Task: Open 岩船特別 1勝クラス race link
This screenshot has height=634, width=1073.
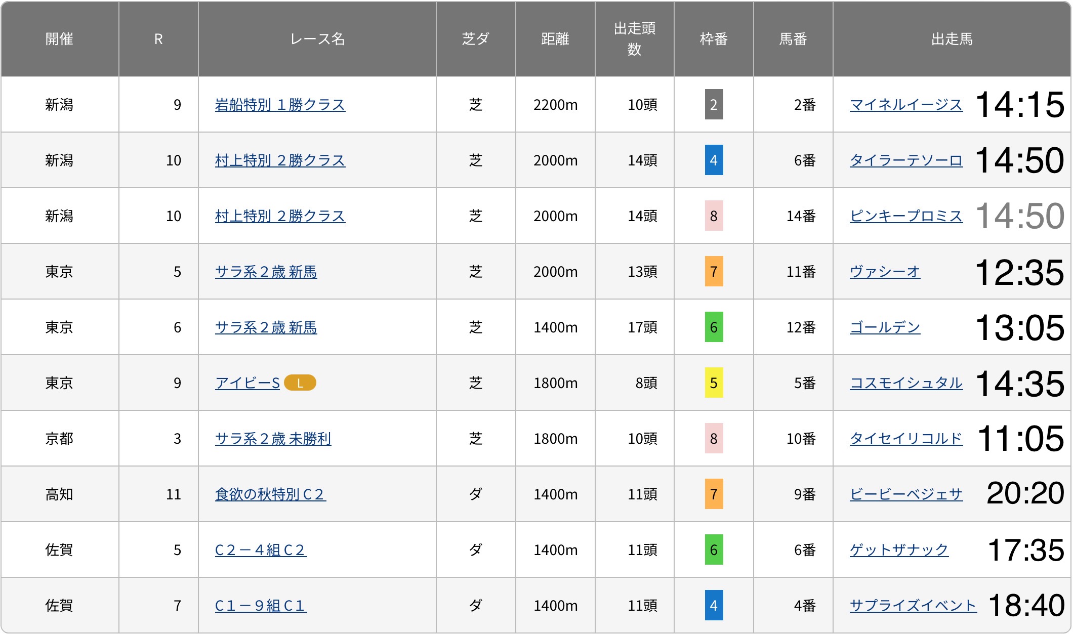Action: tap(280, 105)
